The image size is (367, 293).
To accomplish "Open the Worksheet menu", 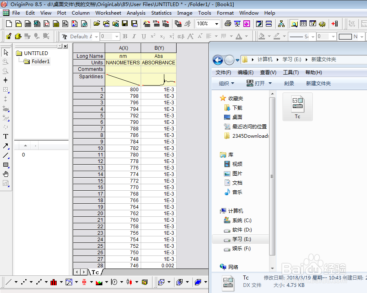I will [x=108, y=13].
